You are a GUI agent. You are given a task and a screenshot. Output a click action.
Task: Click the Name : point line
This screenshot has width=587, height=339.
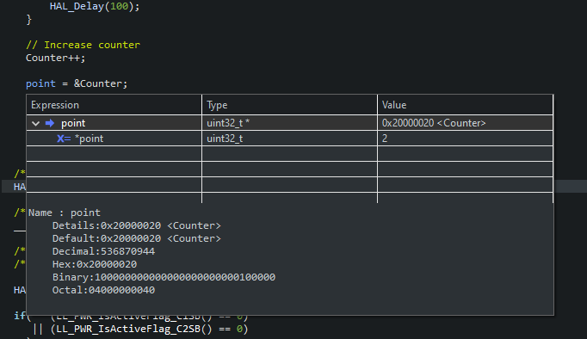point(65,213)
